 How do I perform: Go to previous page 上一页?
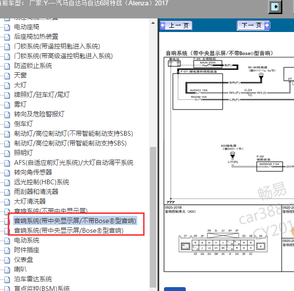(x=176, y=25)
